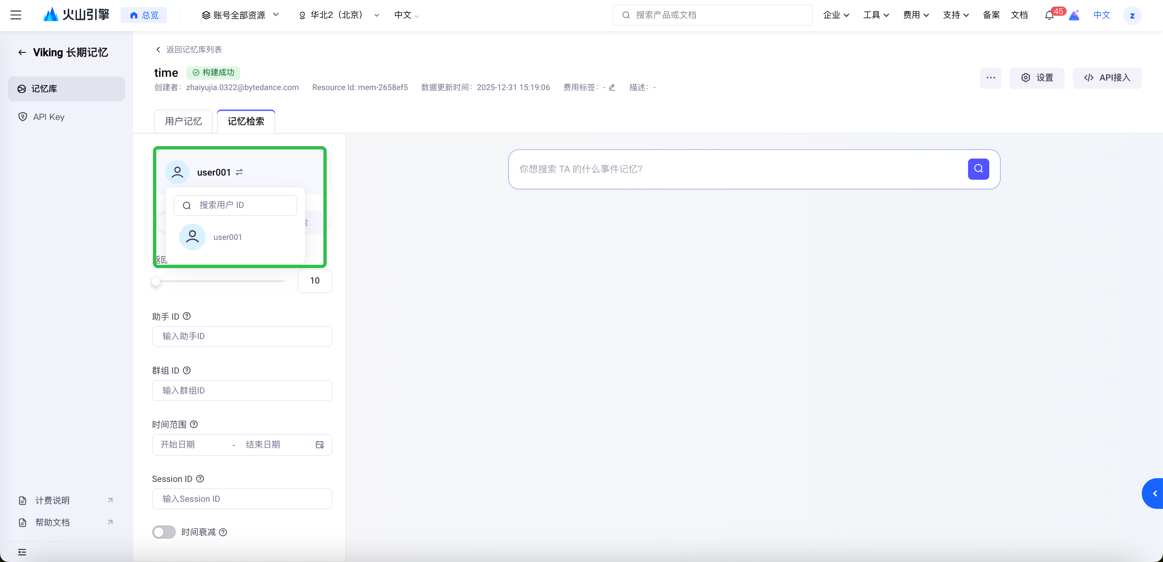Switch to the 用户记忆 tab
This screenshot has width=1163, height=562.
[183, 121]
